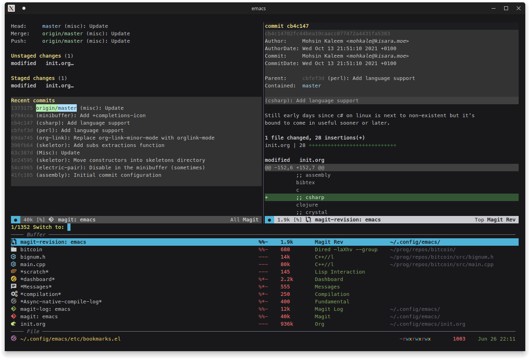530x359 pixels.
Task: Open commit e794cea in recent commits
Action: [x=22, y=116]
